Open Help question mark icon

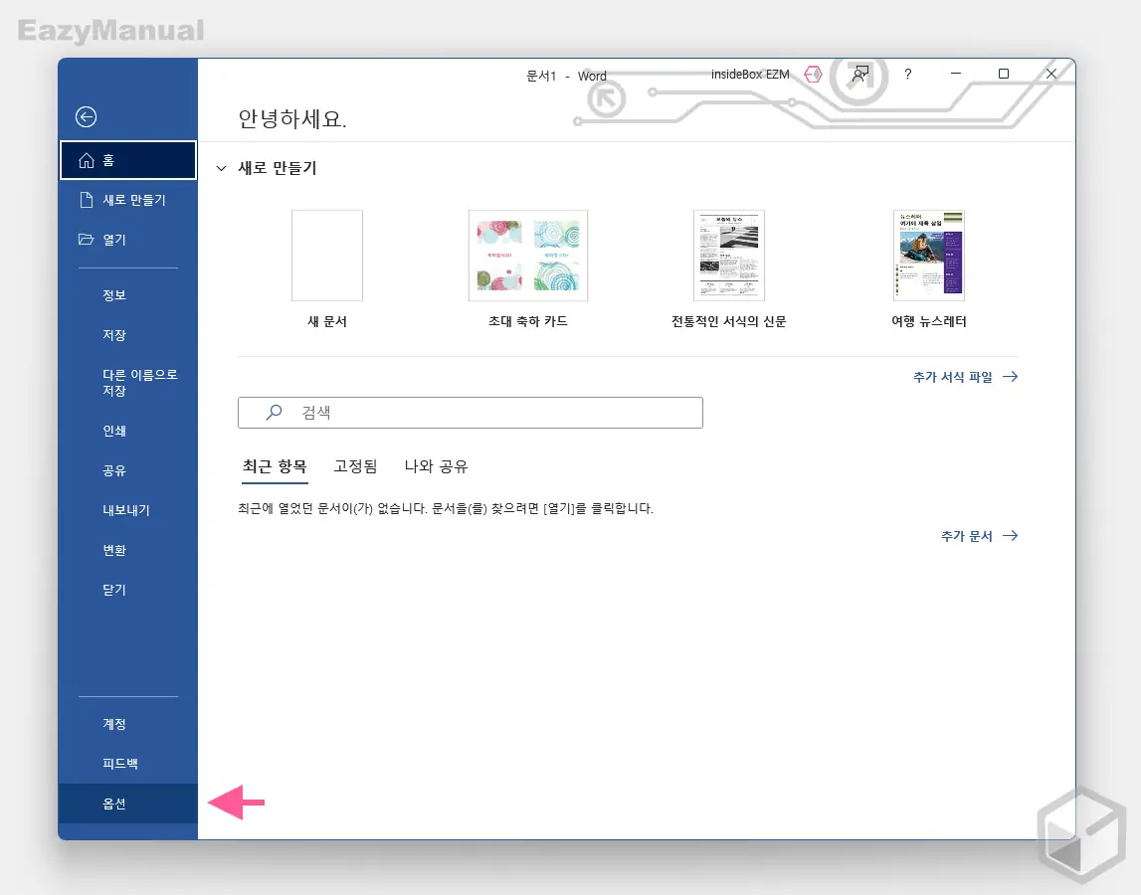[x=907, y=75]
